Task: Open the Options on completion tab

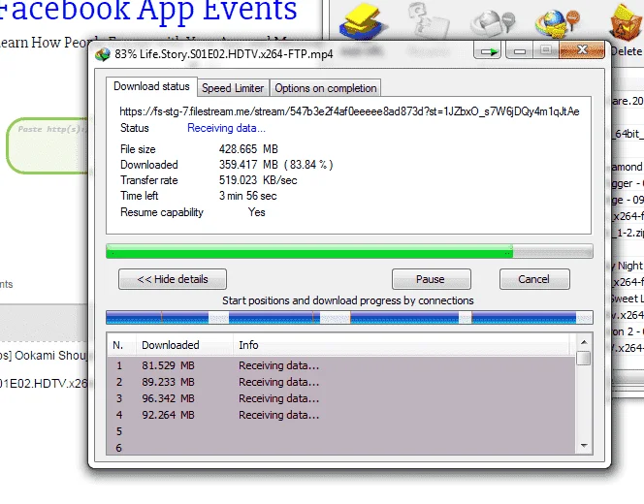Action: pyautogui.click(x=325, y=88)
